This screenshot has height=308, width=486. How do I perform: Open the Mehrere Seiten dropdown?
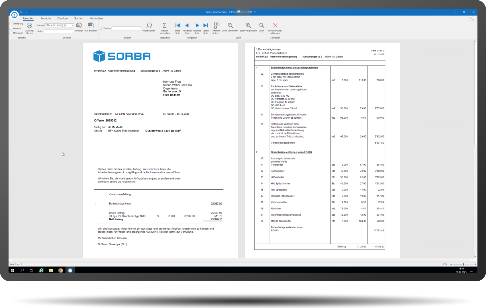pos(217,28)
